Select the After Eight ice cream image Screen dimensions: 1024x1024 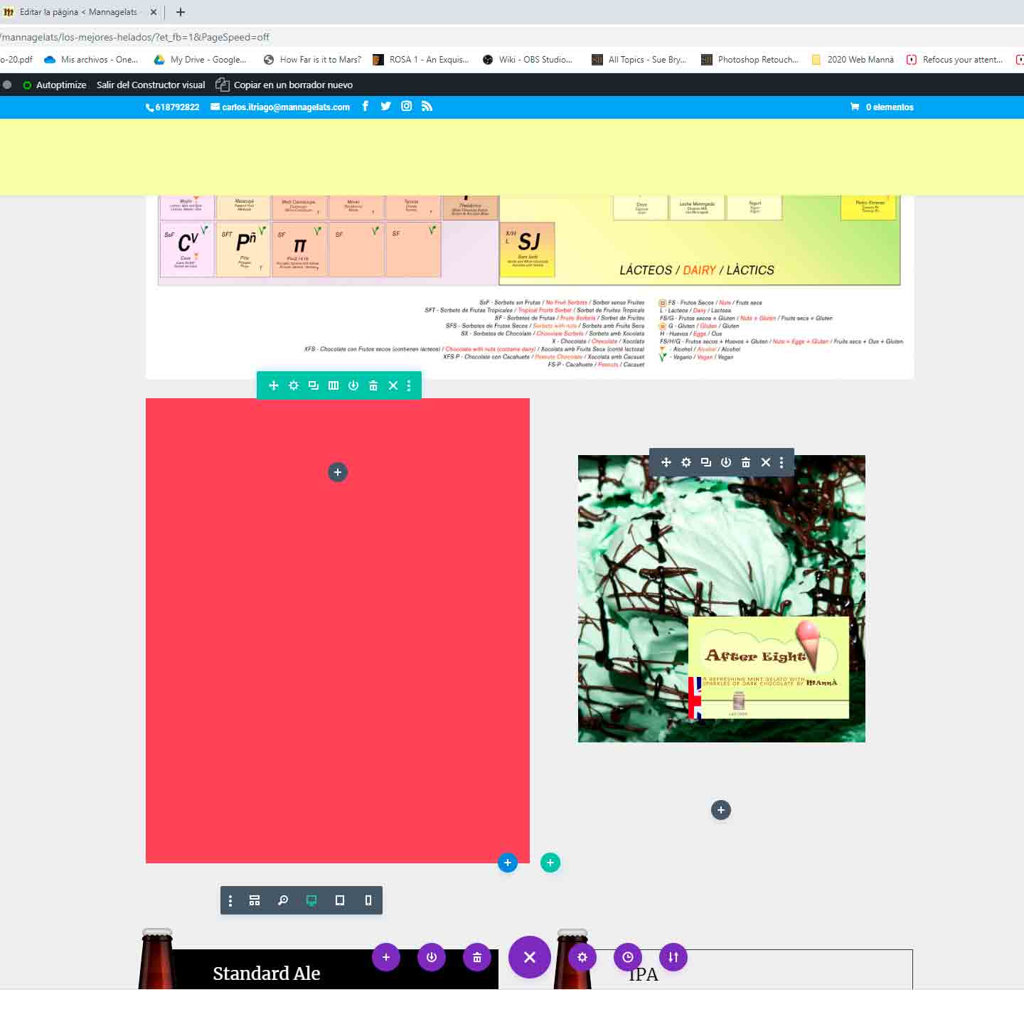point(721,599)
